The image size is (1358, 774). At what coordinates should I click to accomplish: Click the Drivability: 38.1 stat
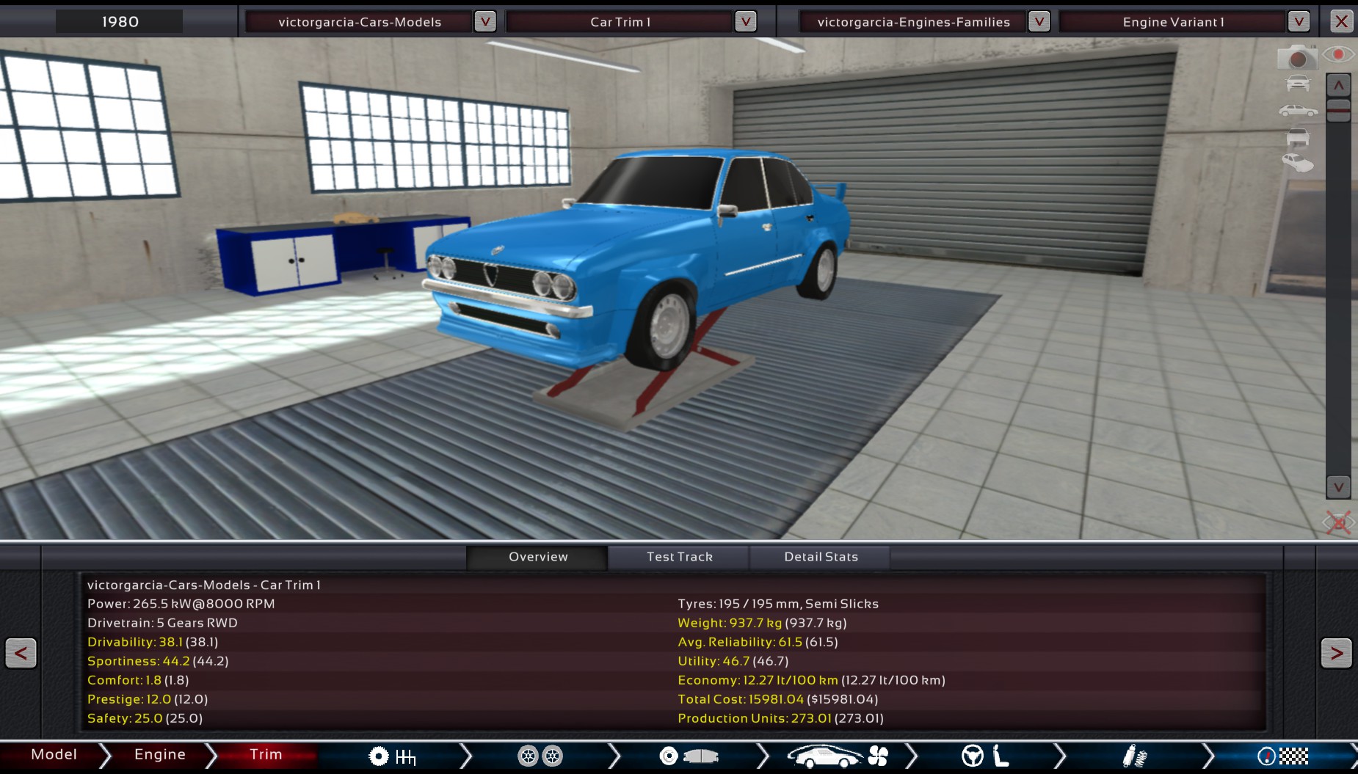point(153,642)
